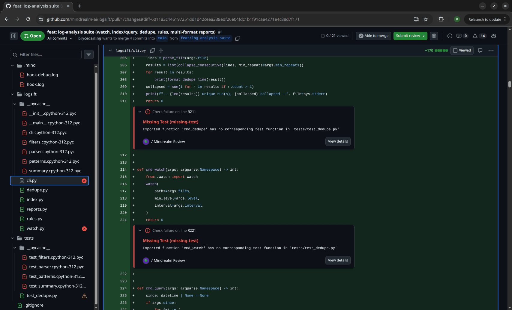Click the +170 diff stat bar
Screen dimensions: 512x310
point(436,51)
